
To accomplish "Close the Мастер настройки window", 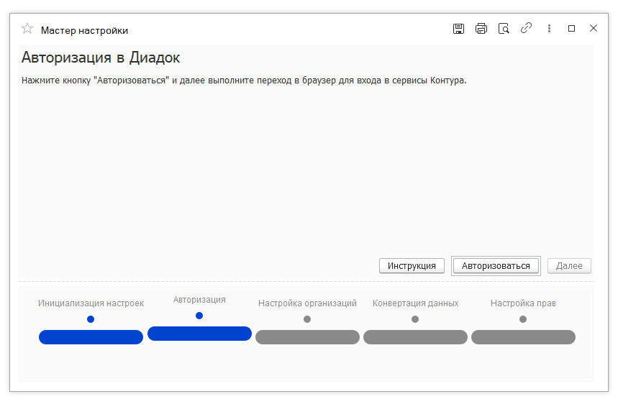I will pos(594,28).
